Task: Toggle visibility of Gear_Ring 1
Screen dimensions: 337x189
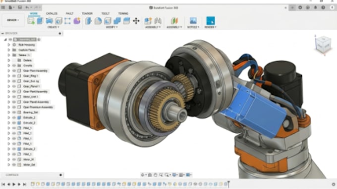Action: coord(14,76)
